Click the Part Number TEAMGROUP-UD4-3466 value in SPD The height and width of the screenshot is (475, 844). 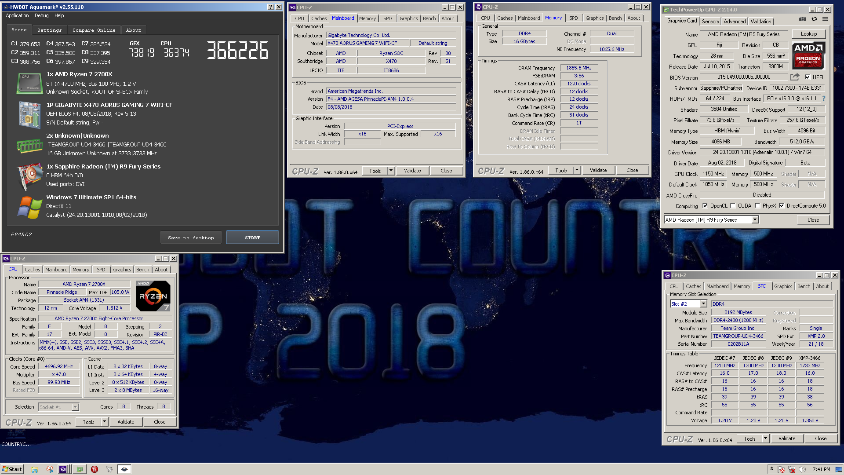point(738,336)
